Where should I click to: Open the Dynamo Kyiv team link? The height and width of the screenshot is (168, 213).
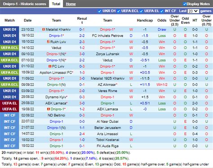tap(56, 97)
